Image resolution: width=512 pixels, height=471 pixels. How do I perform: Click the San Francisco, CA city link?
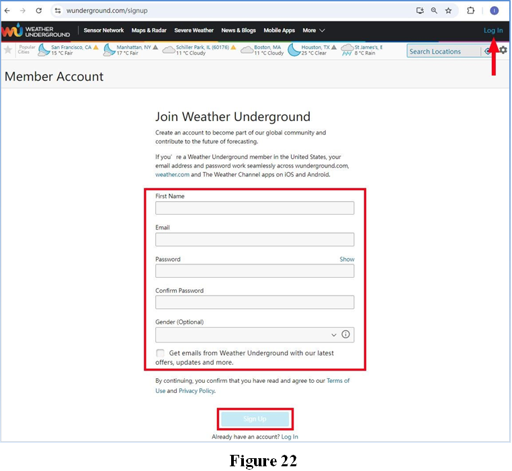pos(71,47)
